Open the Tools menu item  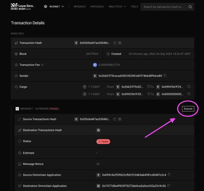click(x=134, y=7)
